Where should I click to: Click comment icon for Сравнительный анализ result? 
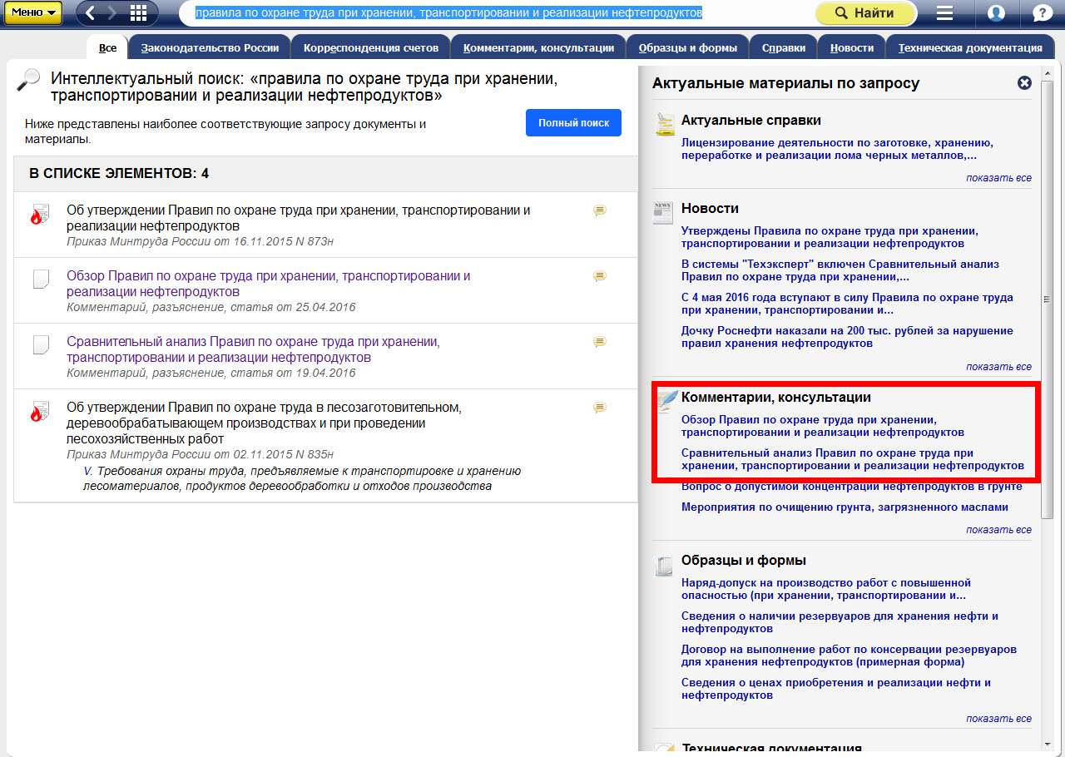coord(599,342)
